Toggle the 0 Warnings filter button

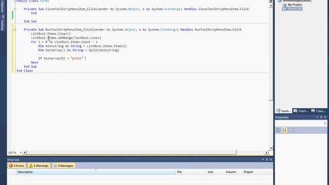point(39,165)
